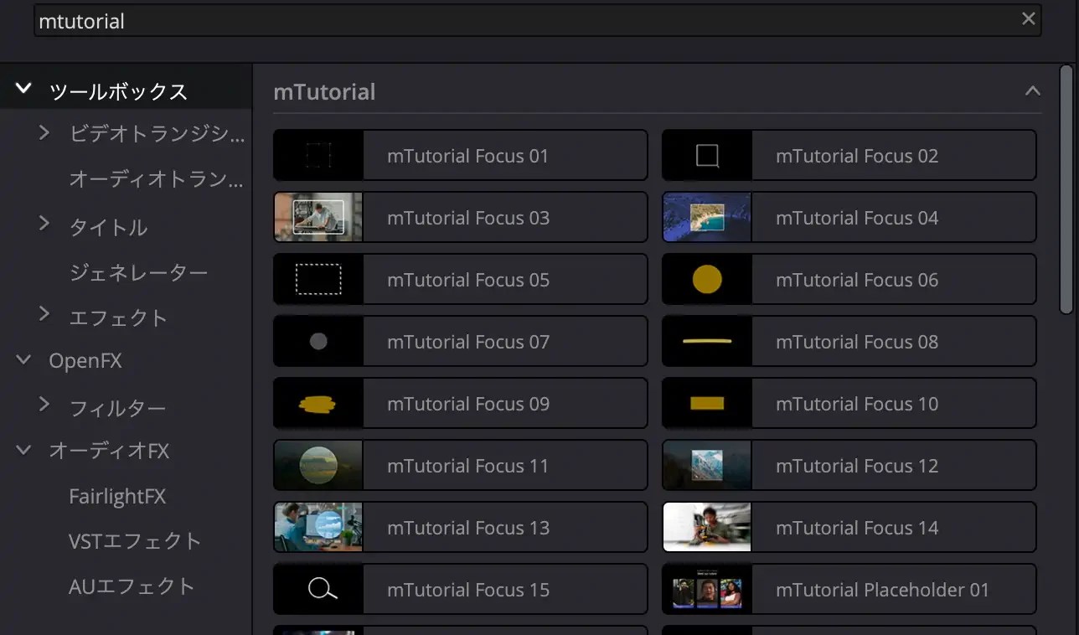Click the mTutorial Focus 07 gray dot thumbnail
1079x635 pixels.
click(318, 341)
